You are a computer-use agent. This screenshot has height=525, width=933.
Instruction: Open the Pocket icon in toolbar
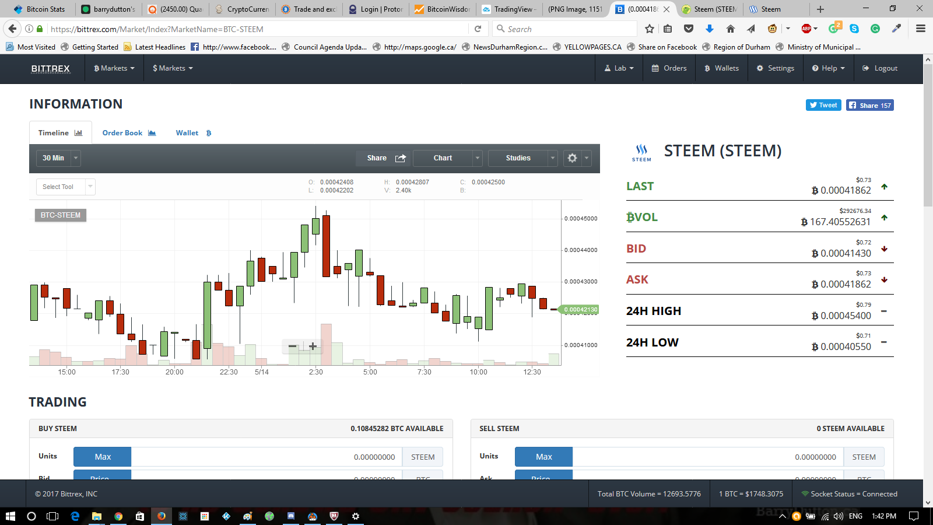coord(689,29)
